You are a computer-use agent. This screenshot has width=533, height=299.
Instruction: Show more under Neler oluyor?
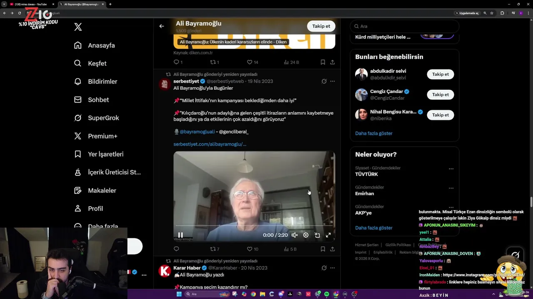[374, 228]
